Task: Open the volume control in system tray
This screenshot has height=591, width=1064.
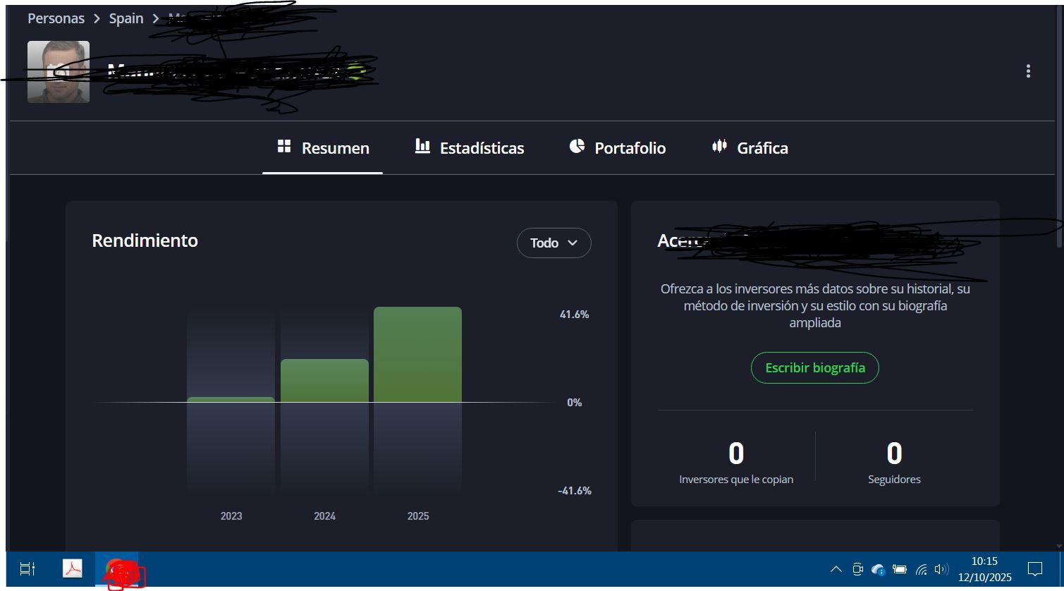Action: (x=941, y=569)
